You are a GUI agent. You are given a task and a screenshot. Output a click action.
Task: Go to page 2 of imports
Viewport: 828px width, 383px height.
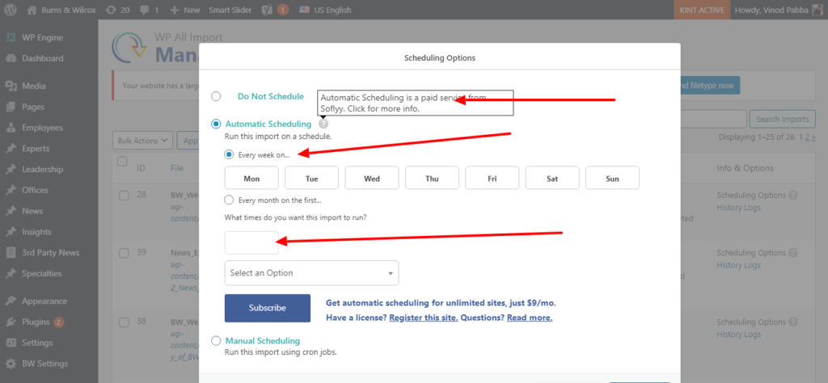[x=806, y=137]
